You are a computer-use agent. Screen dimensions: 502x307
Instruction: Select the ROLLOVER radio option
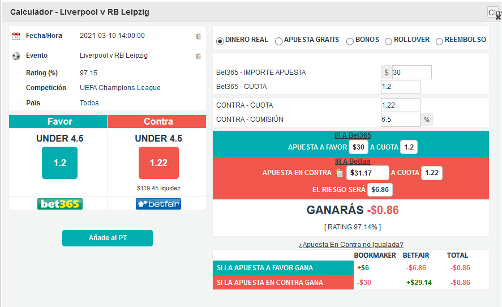tap(388, 41)
